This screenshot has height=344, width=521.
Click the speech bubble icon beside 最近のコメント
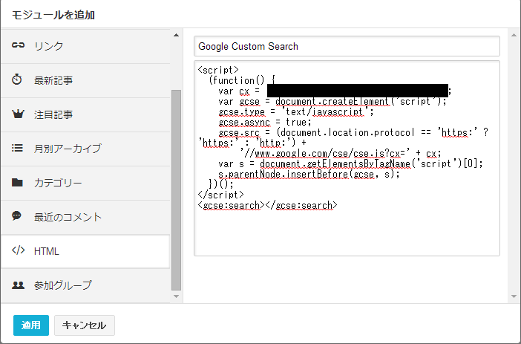coord(16,216)
